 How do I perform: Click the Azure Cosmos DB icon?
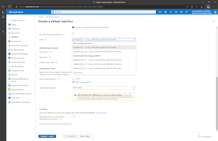[x=10, y=62]
